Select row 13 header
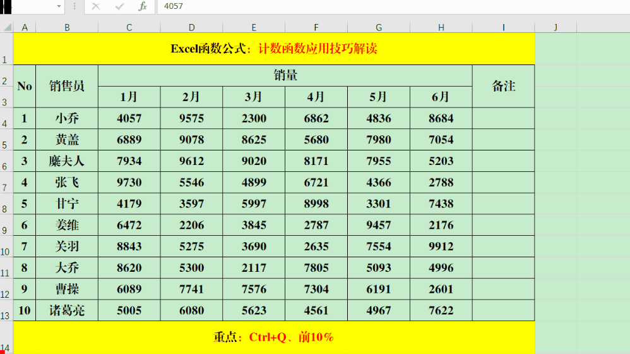The height and width of the screenshot is (354, 630). (6, 310)
